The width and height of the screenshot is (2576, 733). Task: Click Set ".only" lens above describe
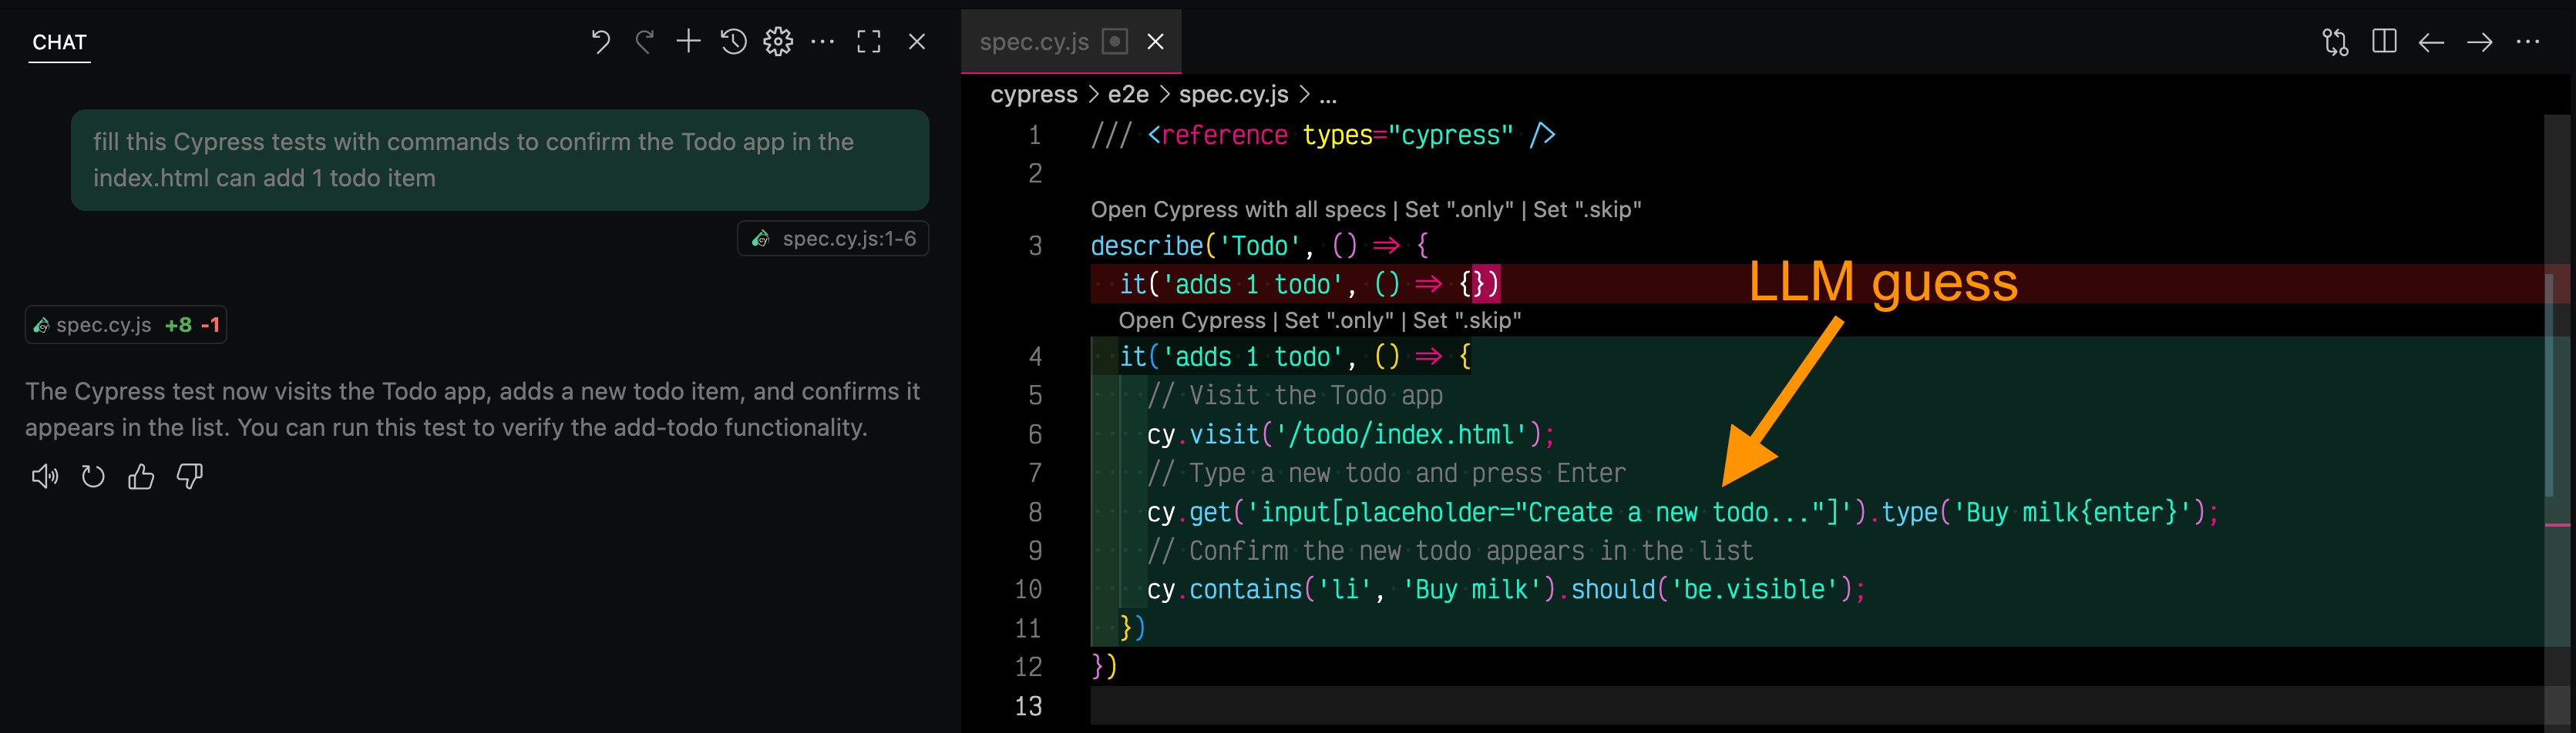[1459, 209]
